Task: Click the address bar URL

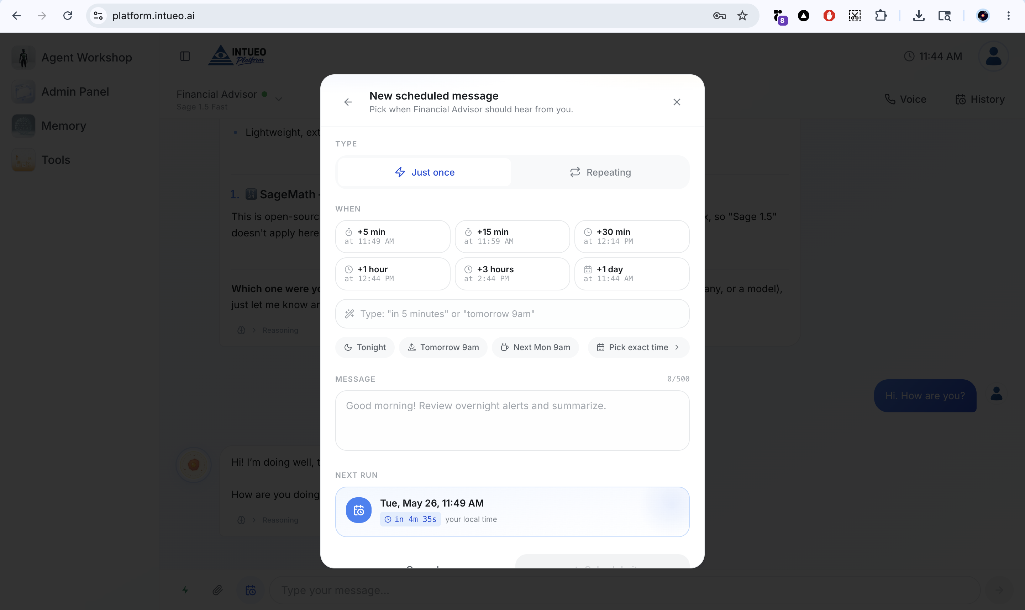Action: [153, 16]
